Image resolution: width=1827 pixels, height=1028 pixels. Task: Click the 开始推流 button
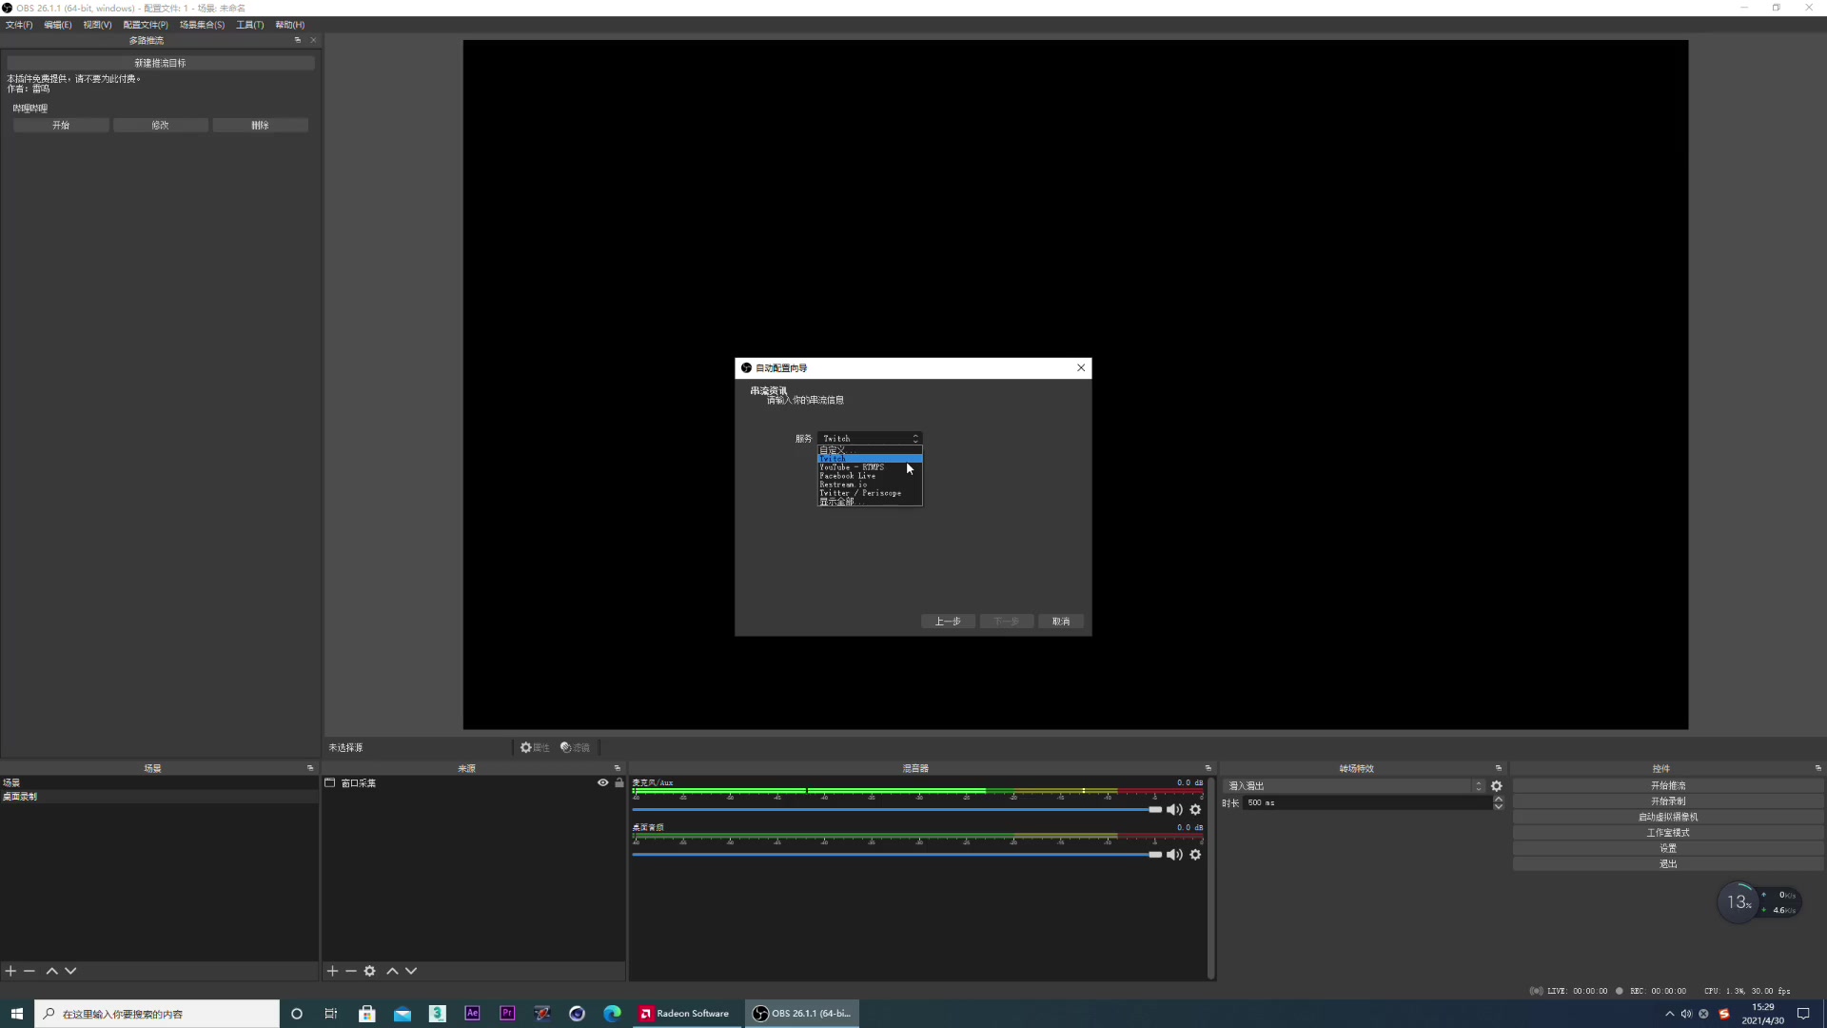point(1667,786)
